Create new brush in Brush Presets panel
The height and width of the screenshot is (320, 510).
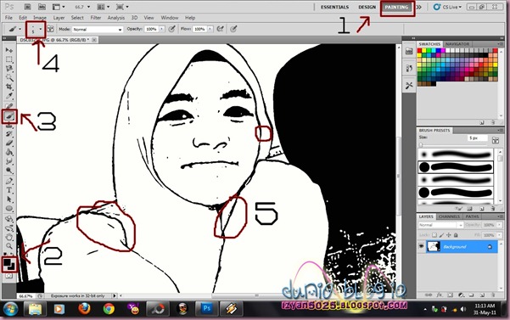[x=482, y=209]
